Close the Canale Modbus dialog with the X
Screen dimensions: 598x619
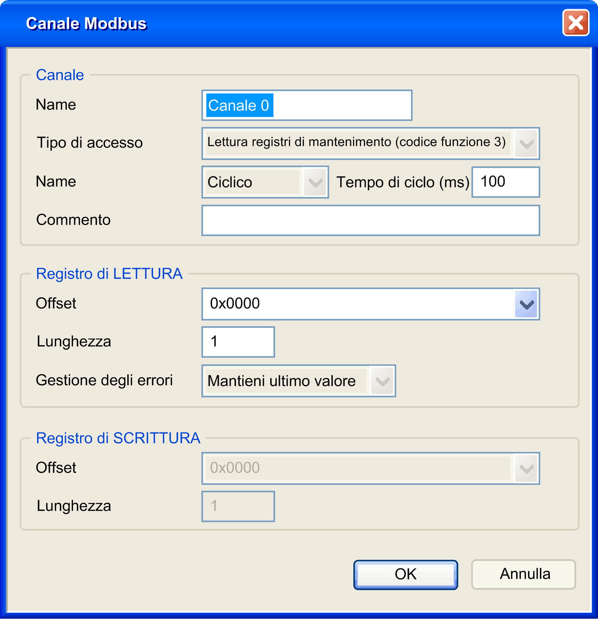point(575,23)
